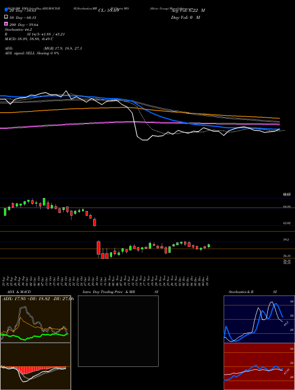295x390 pixels.
Task: Click the magenta 200 Day EMA legend swatch
Action: pos(6,24)
